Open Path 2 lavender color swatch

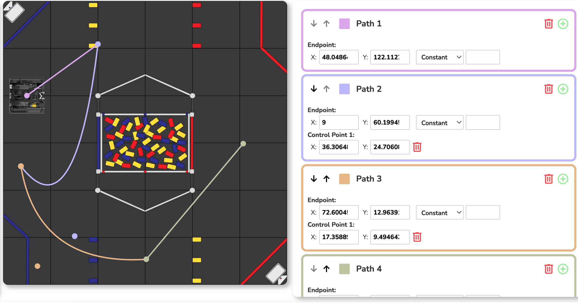[344, 89]
